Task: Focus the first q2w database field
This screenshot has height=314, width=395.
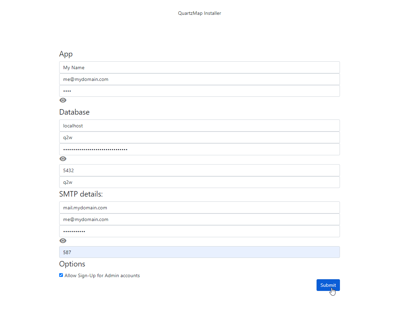Action: [x=199, y=137]
